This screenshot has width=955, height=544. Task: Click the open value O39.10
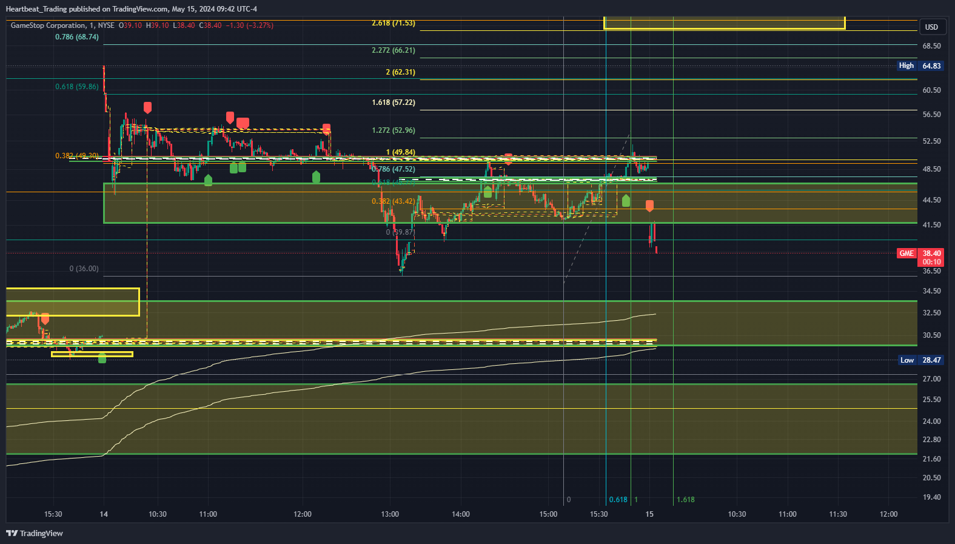point(130,25)
